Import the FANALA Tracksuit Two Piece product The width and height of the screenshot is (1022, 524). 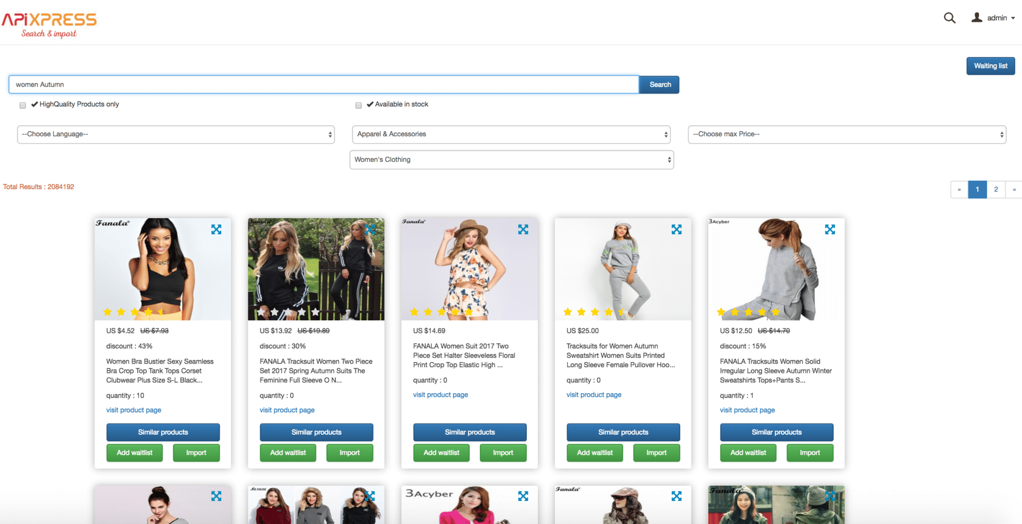[x=350, y=453]
